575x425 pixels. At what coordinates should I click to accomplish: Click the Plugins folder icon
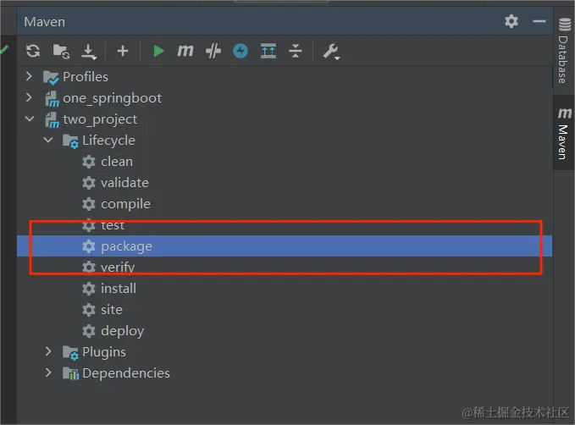tap(70, 353)
